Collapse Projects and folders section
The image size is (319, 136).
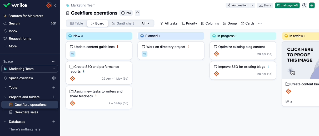click(5, 97)
